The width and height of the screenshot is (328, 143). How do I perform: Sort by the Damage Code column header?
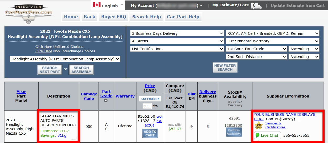[89, 96]
